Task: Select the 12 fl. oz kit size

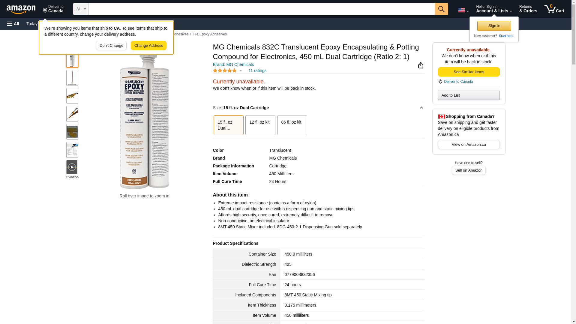Action: 260,125
